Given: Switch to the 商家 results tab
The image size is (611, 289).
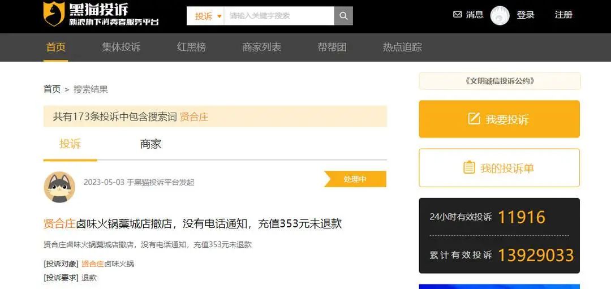Looking at the screenshot, I should point(150,144).
